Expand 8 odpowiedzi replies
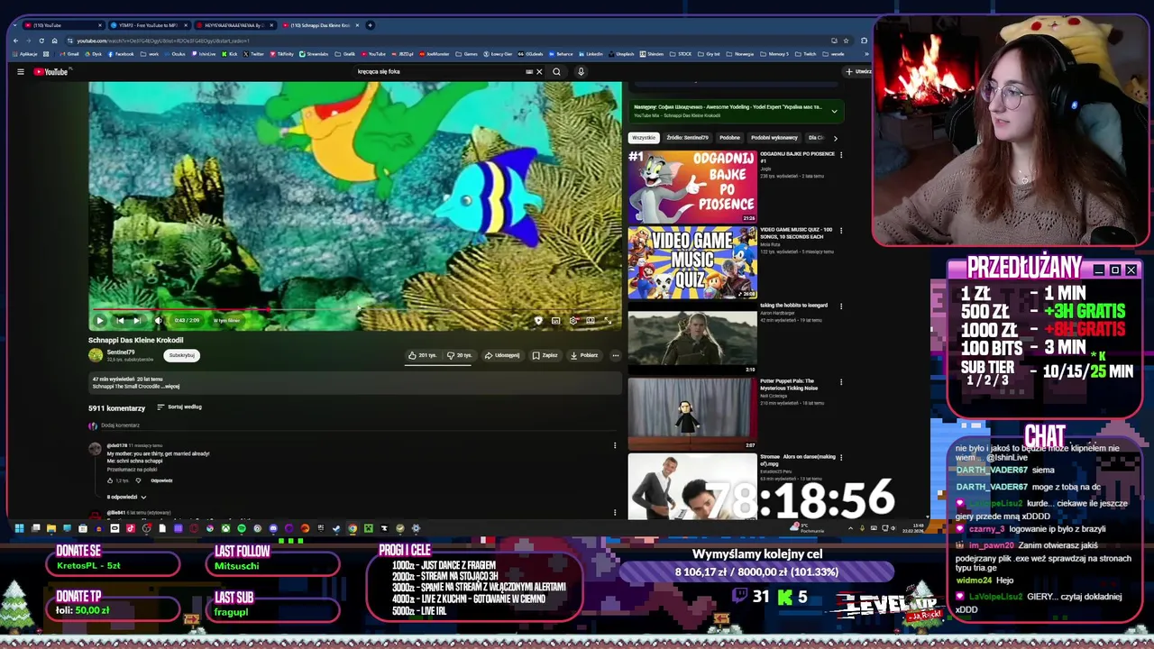Image resolution: width=1154 pixels, height=649 pixels. (x=126, y=497)
